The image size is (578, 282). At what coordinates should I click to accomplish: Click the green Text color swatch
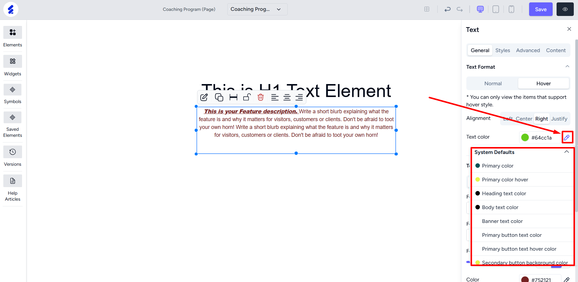pos(525,138)
